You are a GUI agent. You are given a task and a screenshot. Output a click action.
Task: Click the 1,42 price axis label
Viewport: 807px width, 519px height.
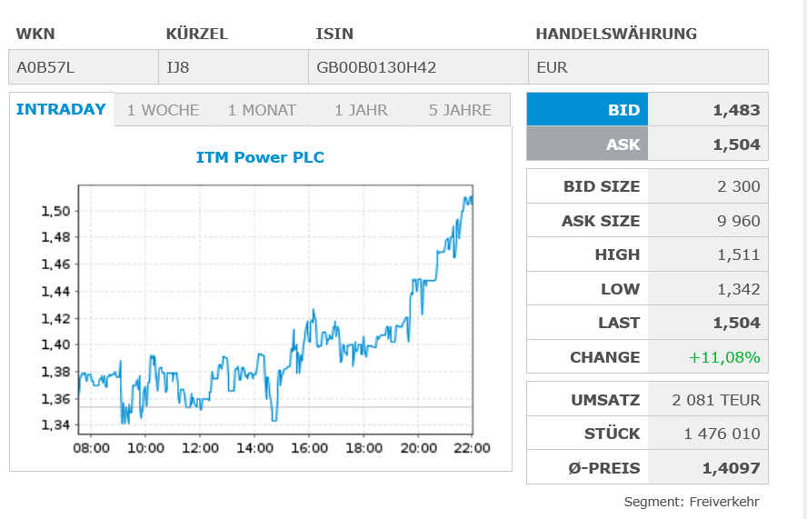pos(55,318)
